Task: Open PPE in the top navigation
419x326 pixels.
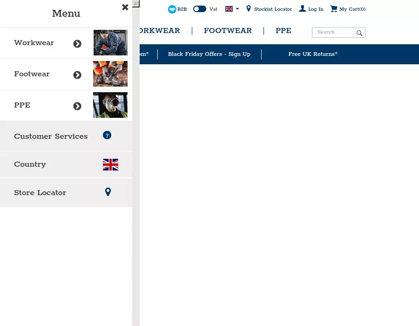Action: 283,31
